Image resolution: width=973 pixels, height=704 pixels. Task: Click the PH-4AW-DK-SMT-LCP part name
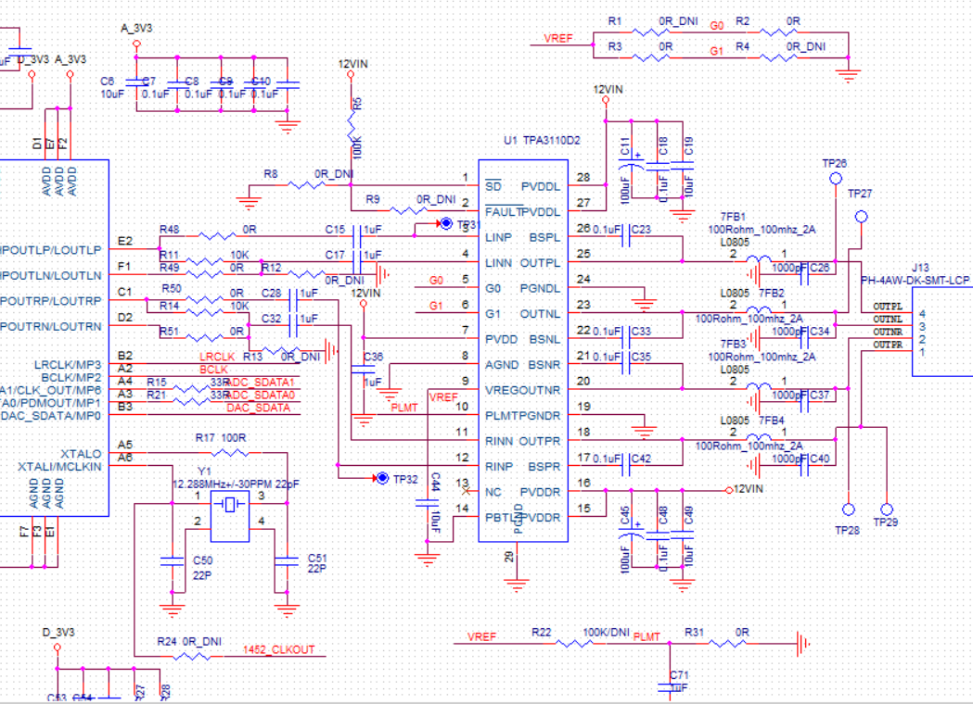(915, 281)
